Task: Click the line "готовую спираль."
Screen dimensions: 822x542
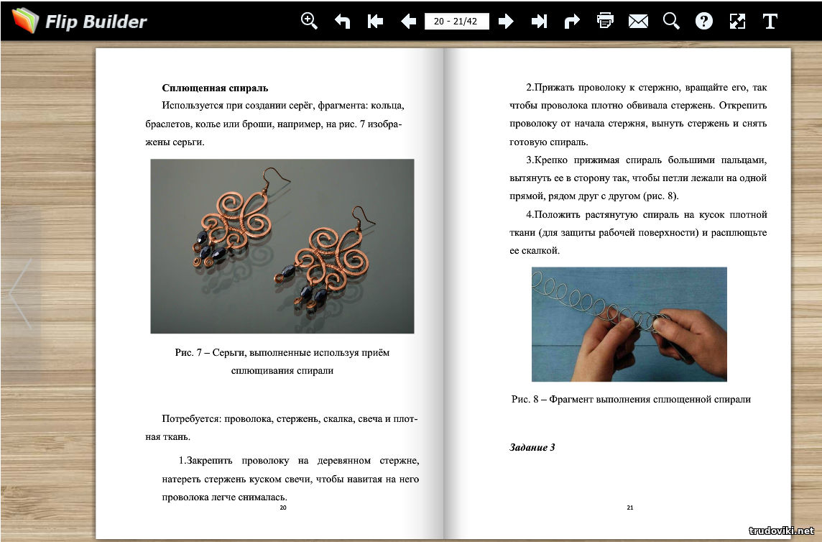Action: pos(549,142)
